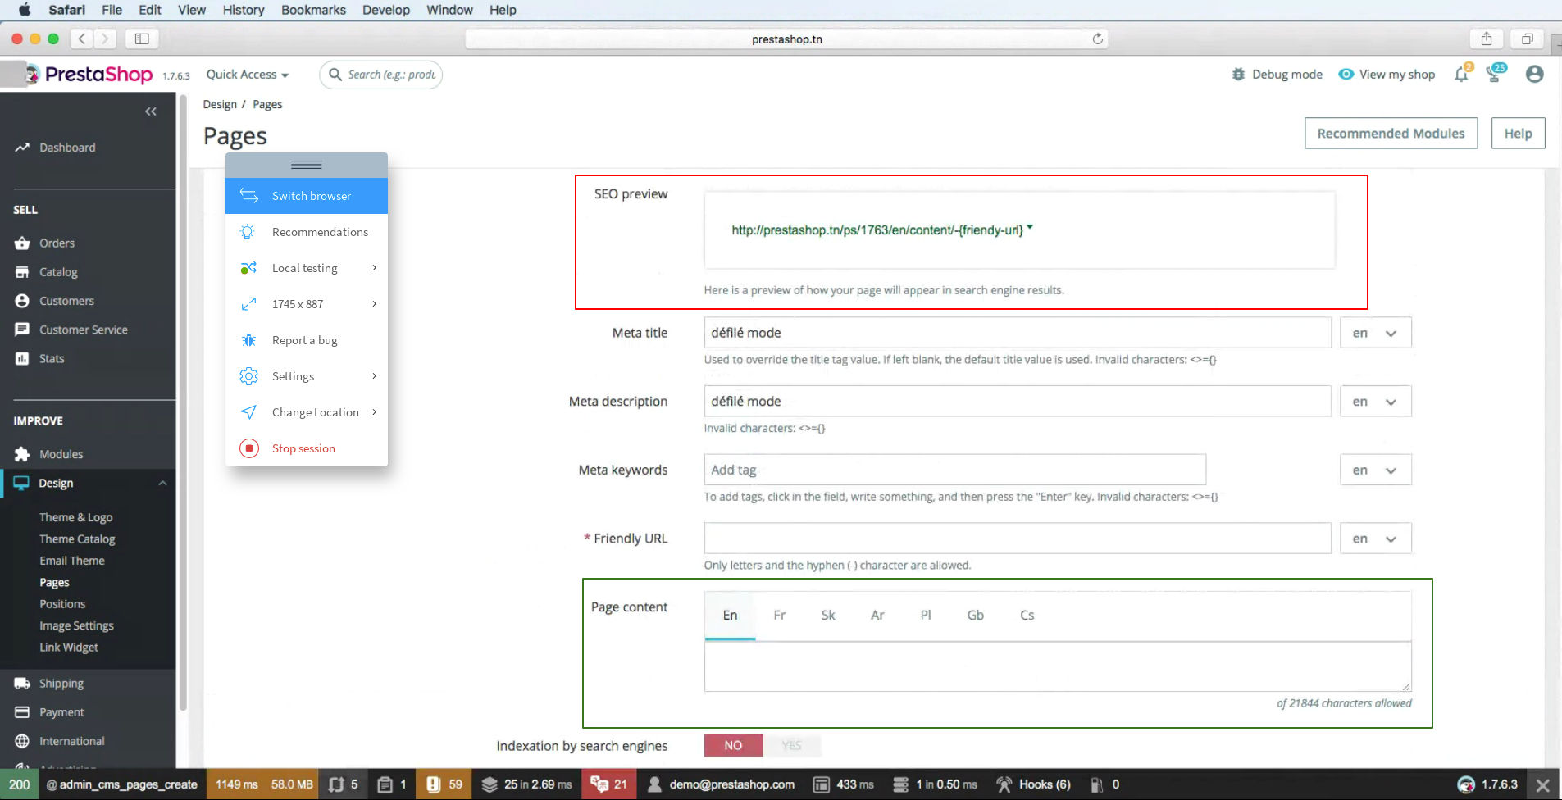Click the Customers person icon
The height and width of the screenshot is (800, 1562).
click(x=22, y=301)
